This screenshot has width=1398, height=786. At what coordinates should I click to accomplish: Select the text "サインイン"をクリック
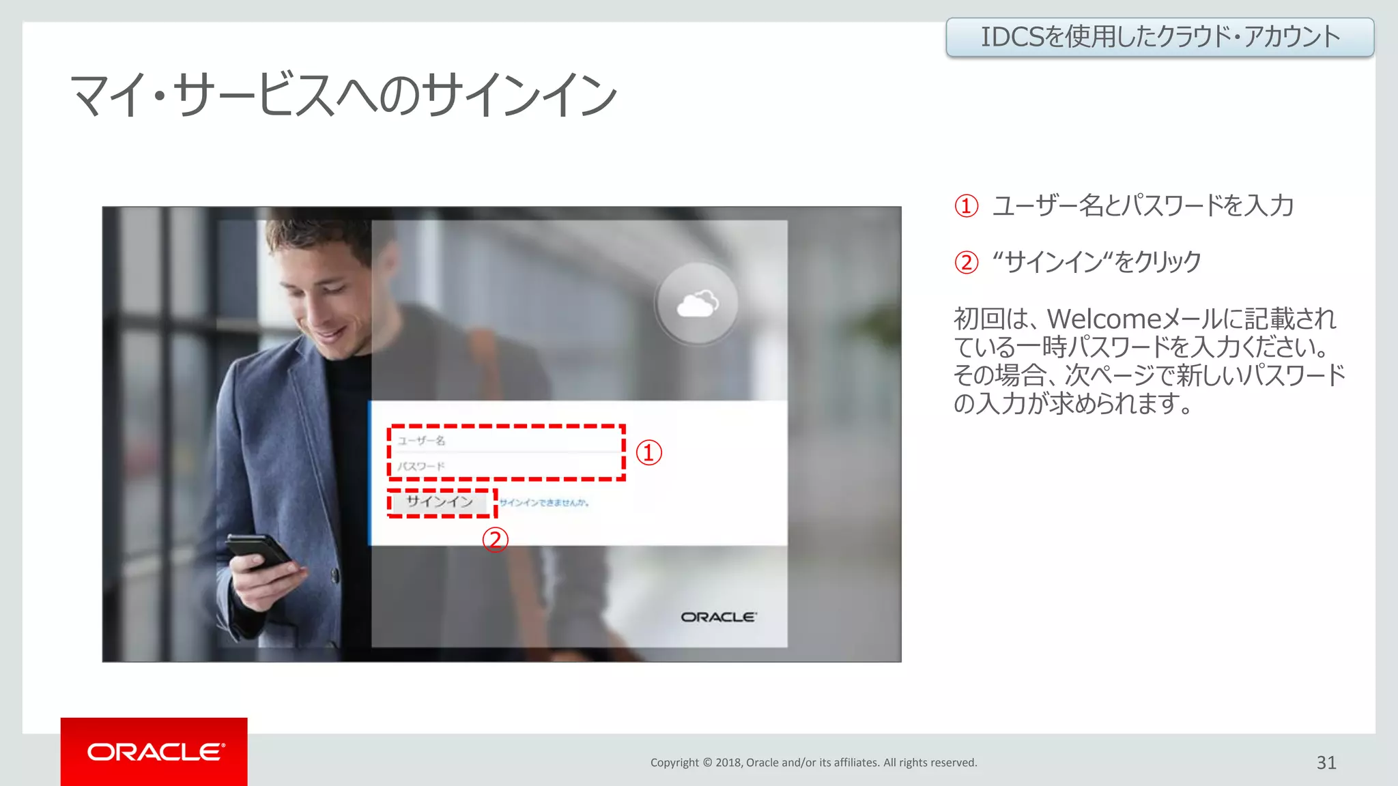pos(1096,262)
